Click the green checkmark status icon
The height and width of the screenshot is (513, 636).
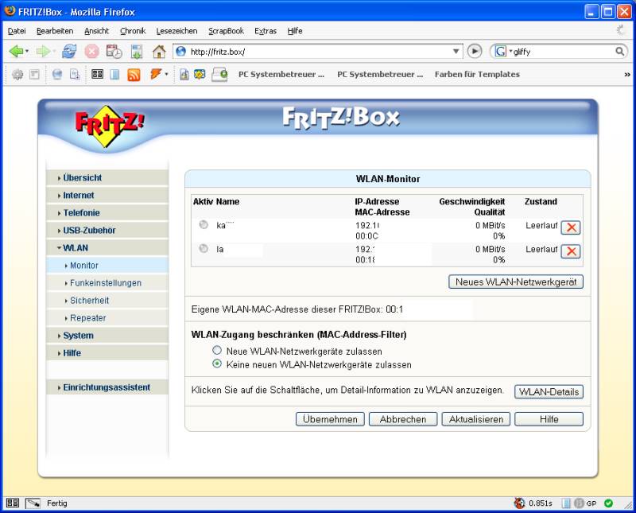click(x=608, y=503)
